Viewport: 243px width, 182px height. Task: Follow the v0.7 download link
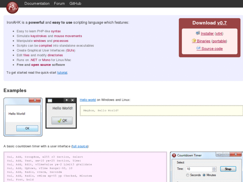pyautogui.click(x=222, y=23)
